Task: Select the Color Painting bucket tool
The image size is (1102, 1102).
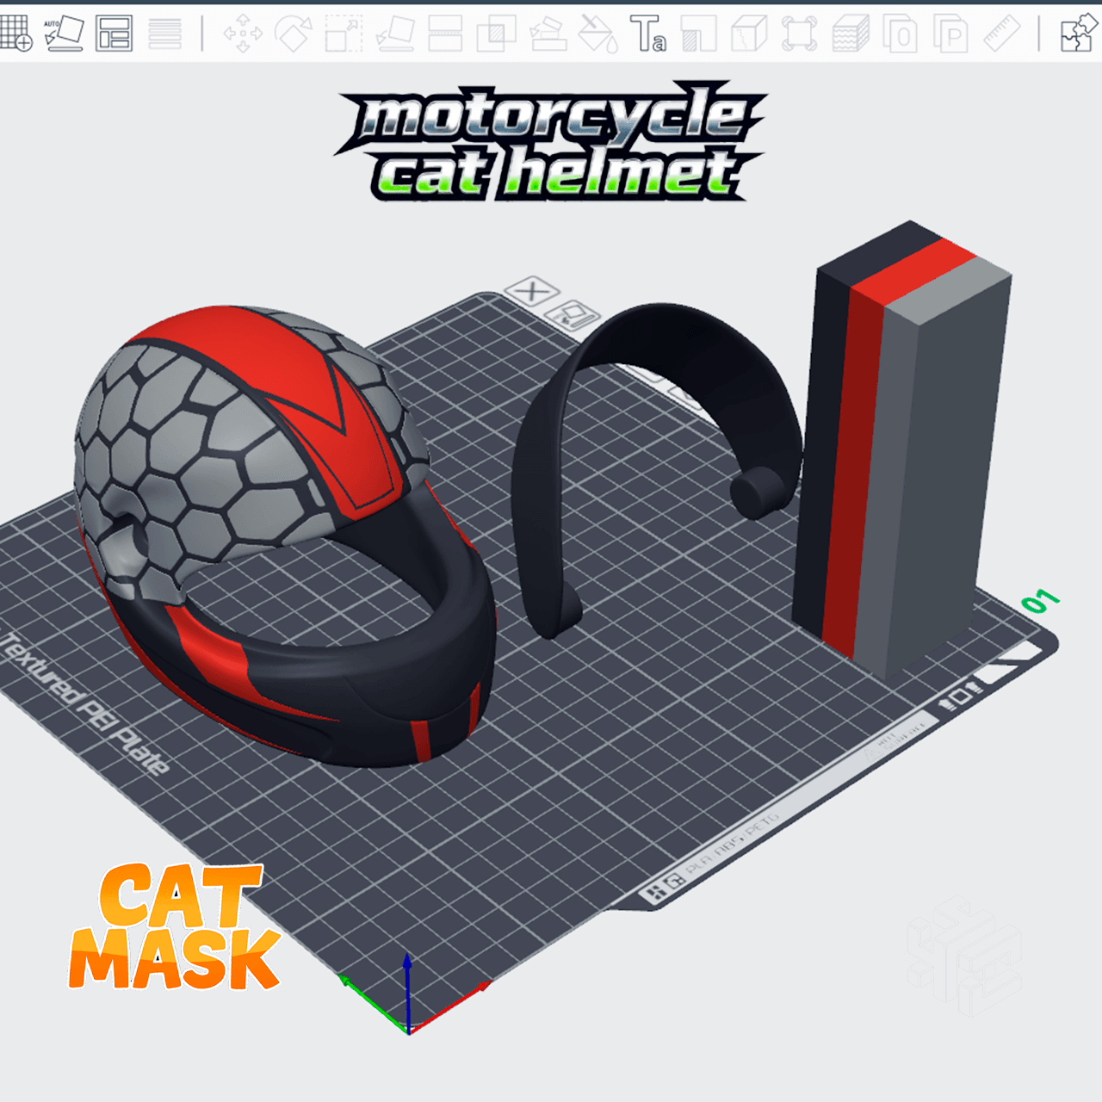Action: (597, 34)
